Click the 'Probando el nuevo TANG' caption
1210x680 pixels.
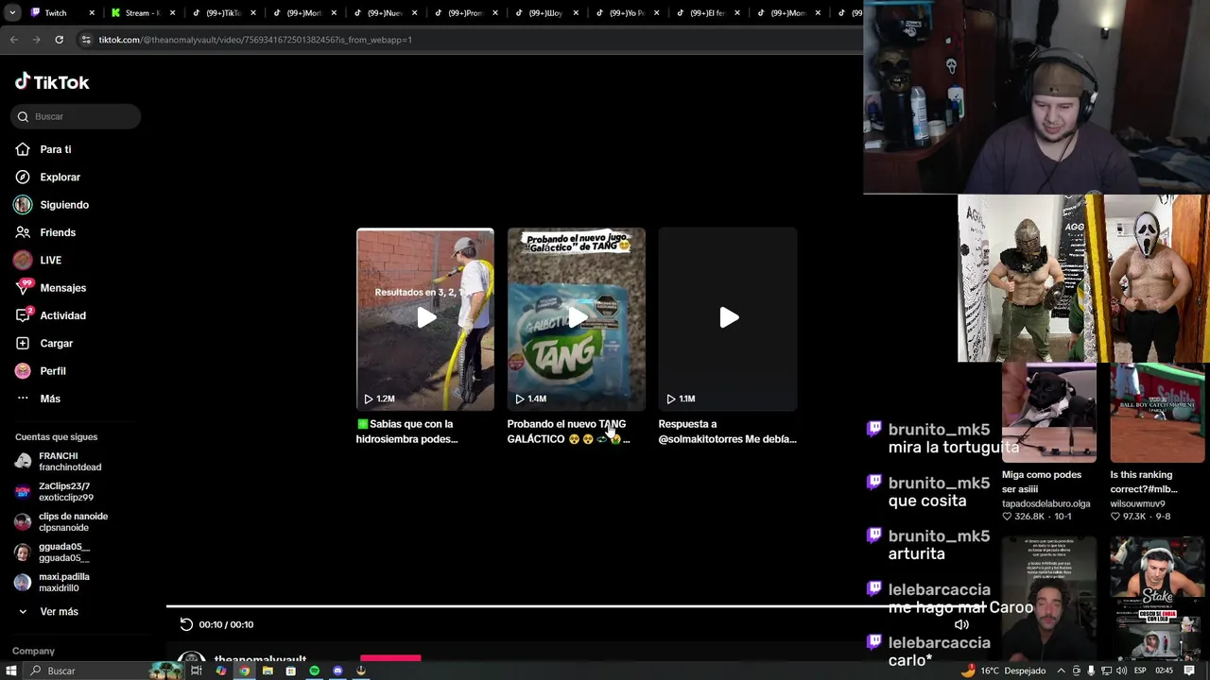(568, 432)
